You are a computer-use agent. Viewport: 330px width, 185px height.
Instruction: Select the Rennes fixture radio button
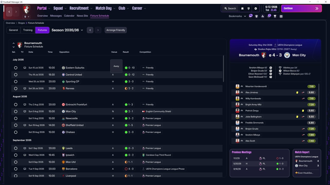pos(16,88)
